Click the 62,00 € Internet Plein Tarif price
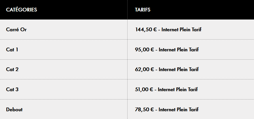The height and width of the screenshot is (119, 254). tap(167, 69)
